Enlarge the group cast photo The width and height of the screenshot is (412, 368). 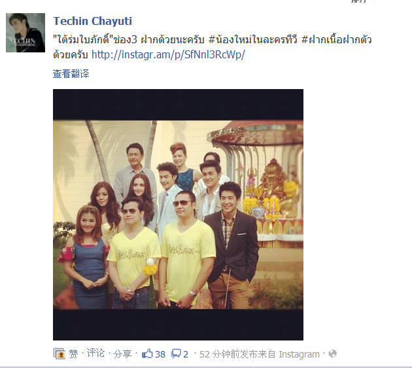pos(178,215)
